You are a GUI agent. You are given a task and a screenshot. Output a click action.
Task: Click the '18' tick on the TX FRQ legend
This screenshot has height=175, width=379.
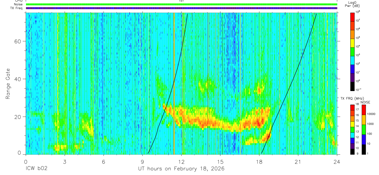[357, 104]
